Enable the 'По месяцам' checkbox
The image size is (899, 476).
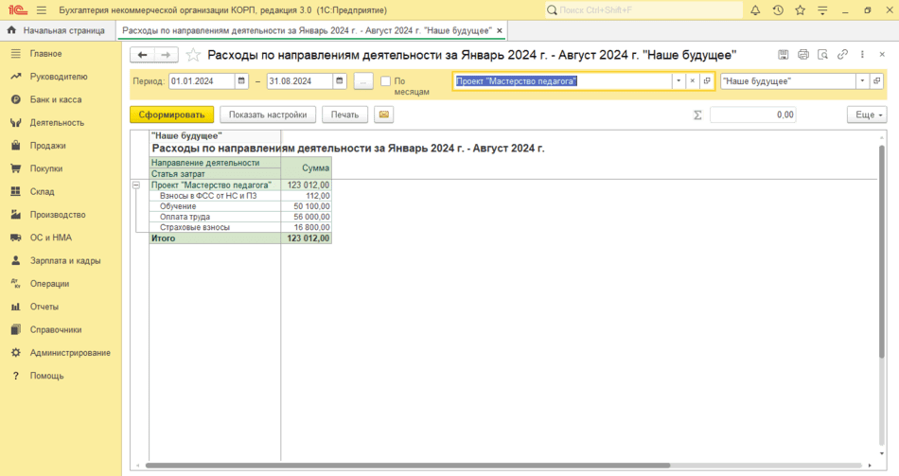[x=386, y=81]
